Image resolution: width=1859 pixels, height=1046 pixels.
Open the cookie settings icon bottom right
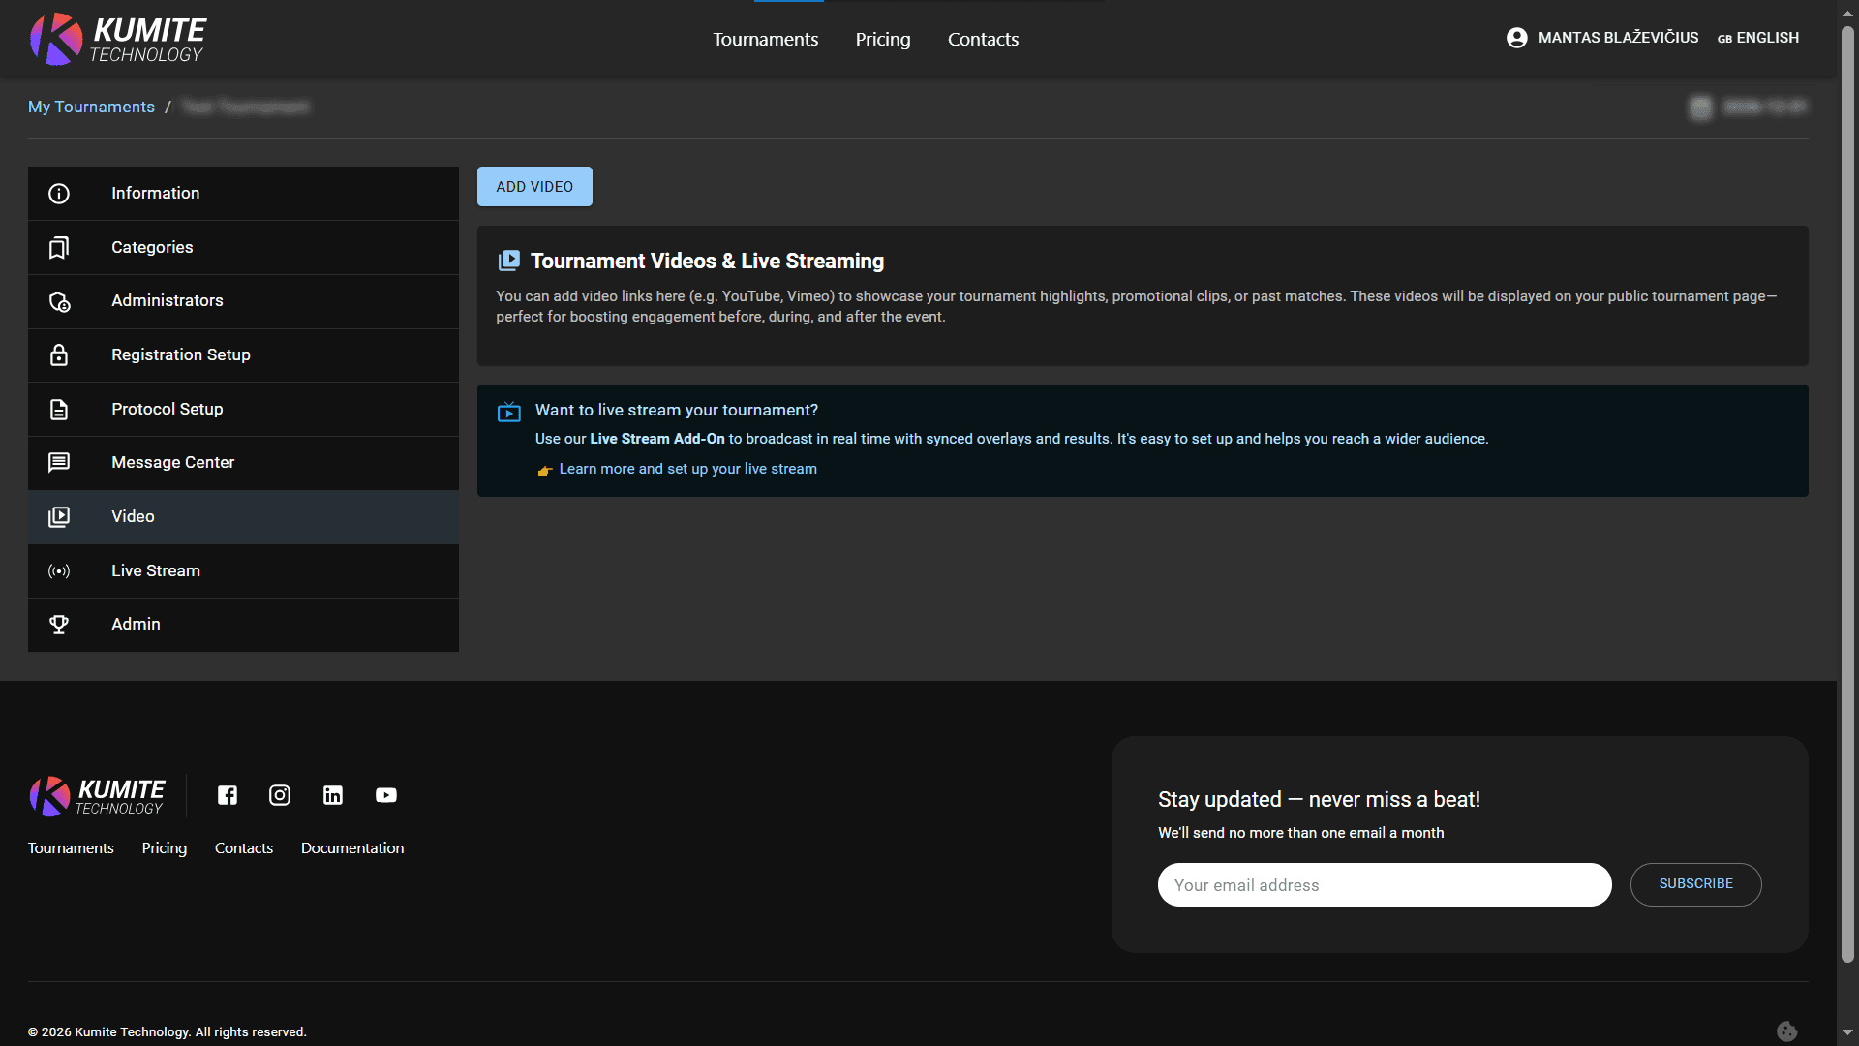click(x=1787, y=1031)
